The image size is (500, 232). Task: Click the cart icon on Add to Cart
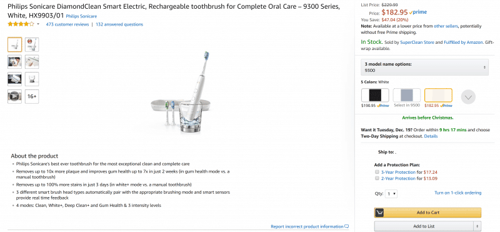[x=379, y=213]
